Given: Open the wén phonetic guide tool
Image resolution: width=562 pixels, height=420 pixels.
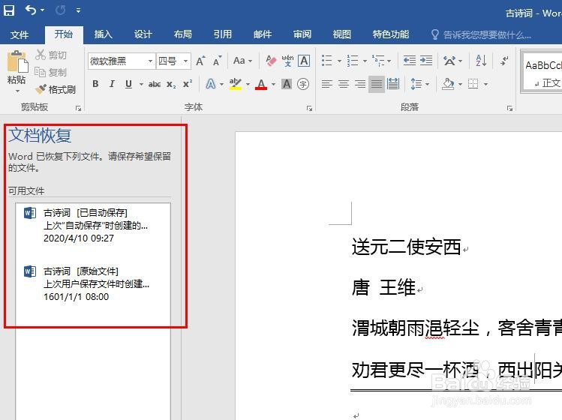Looking at the screenshot, I should pos(287,61).
